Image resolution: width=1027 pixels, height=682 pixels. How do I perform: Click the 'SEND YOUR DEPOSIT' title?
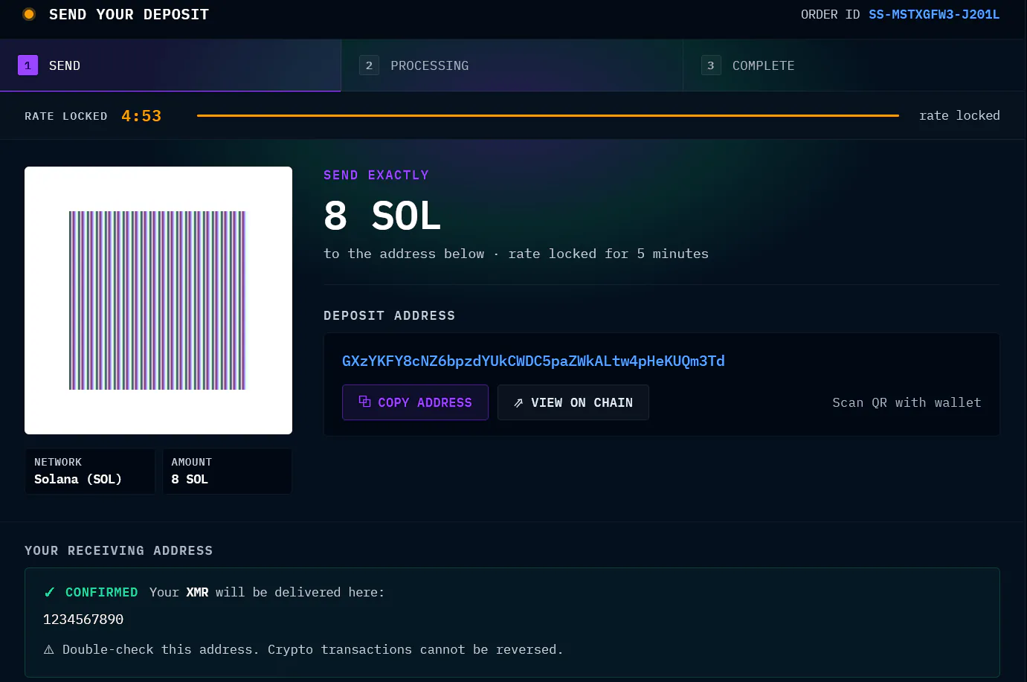[129, 14]
